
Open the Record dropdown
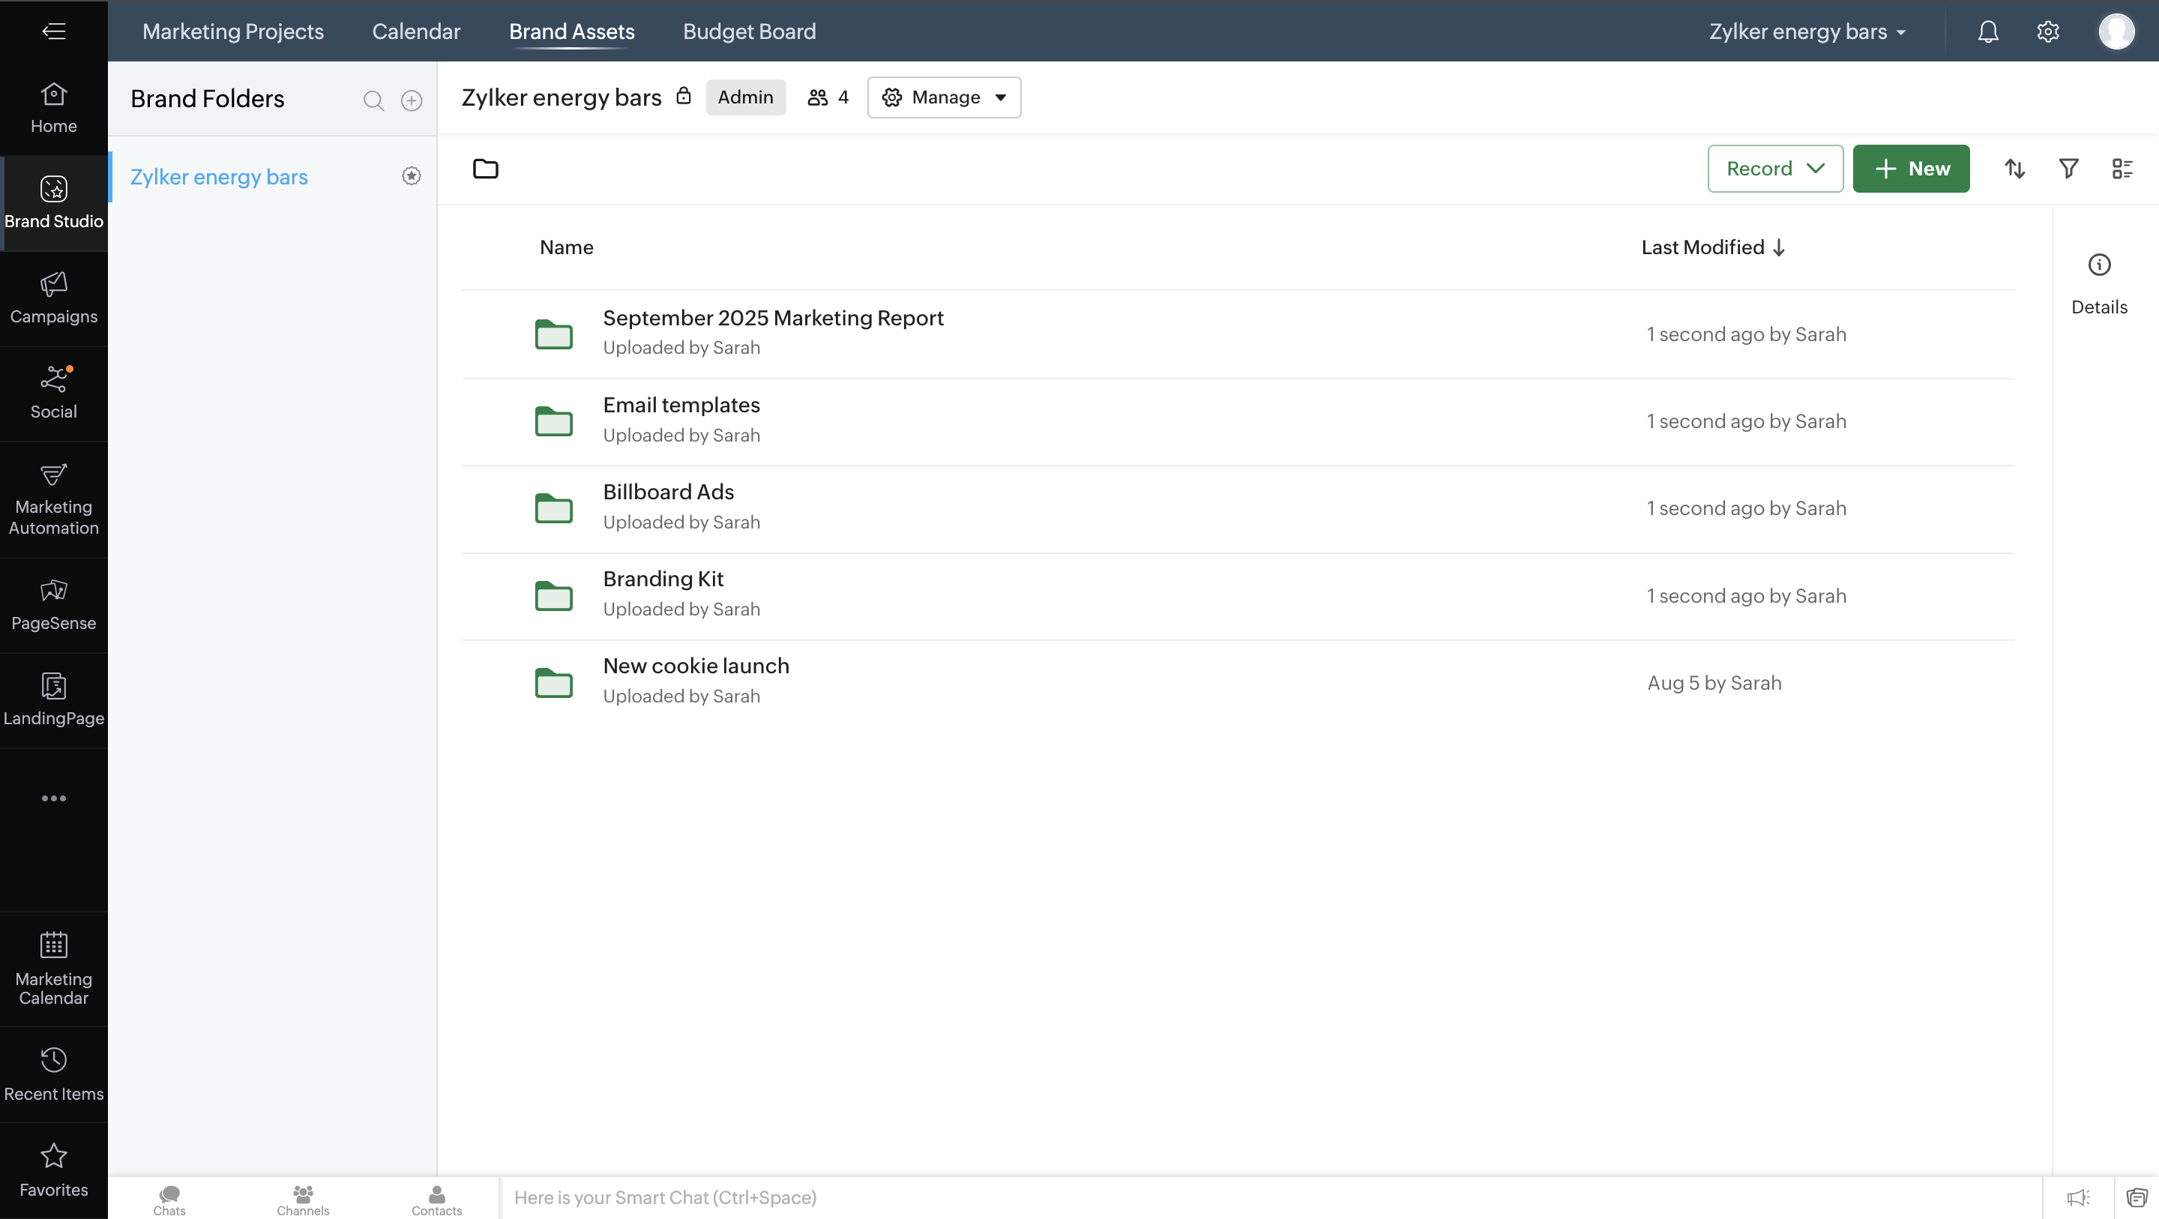tap(1775, 169)
